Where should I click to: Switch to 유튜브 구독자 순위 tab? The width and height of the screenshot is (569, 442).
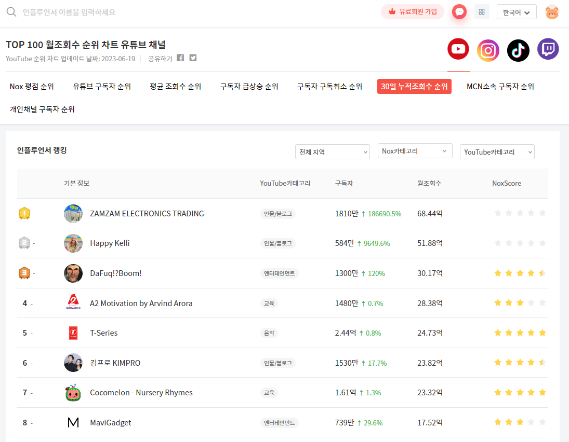[102, 86]
